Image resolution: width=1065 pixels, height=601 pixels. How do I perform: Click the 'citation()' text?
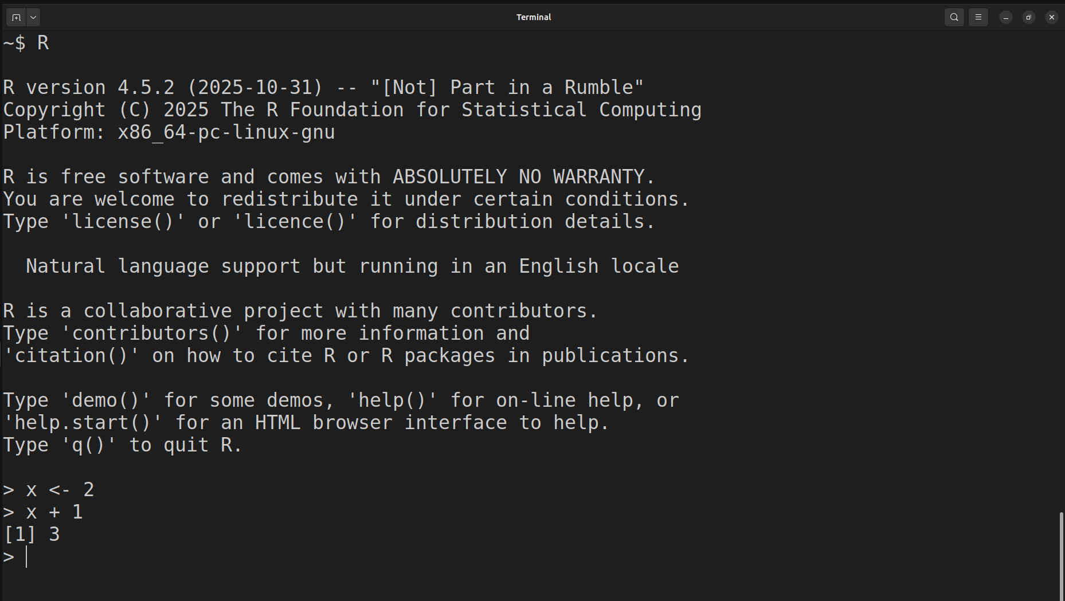coord(71,356)
